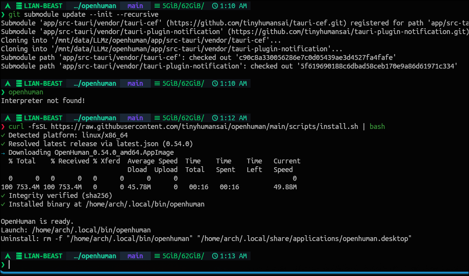Click the 49.88M current speed value
The image size is (469, 276).
coord(285,187)
